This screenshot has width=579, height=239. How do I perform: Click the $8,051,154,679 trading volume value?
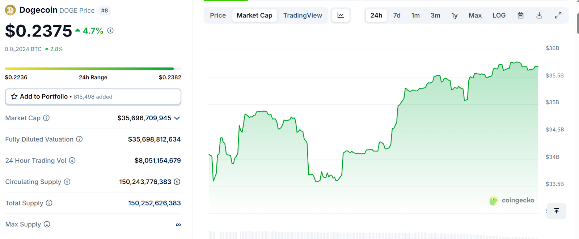tap(158, 160)
